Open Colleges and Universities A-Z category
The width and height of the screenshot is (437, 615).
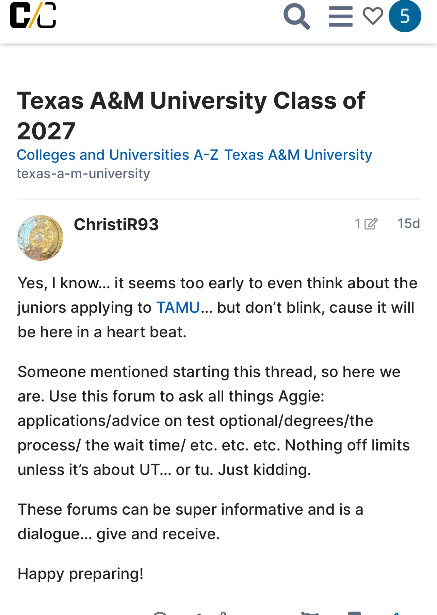point(117,155)
